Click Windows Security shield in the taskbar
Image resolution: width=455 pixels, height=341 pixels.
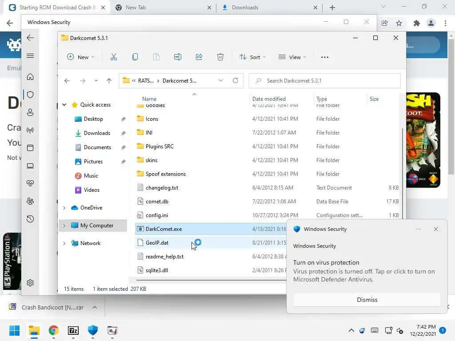(x=92, y=330)
